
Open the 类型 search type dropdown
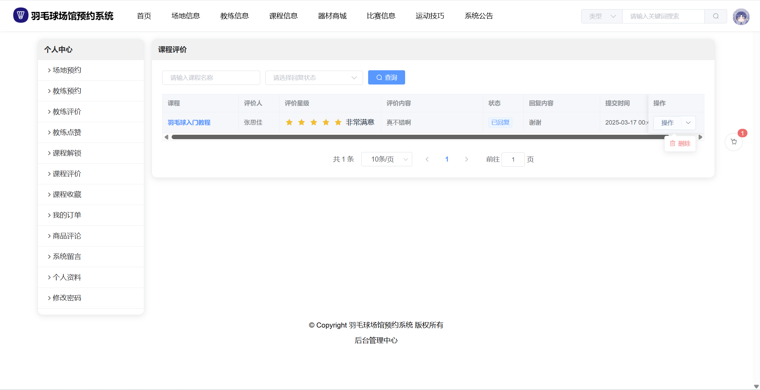coord(602,16)
